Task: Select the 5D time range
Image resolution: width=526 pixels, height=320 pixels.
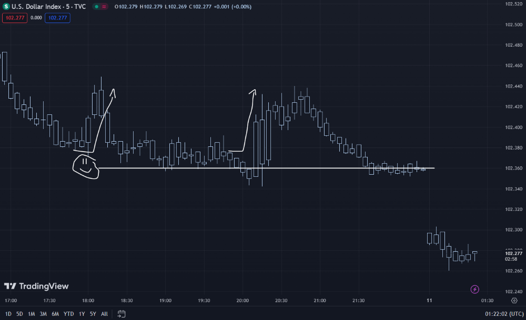Action: click(19, 314)
